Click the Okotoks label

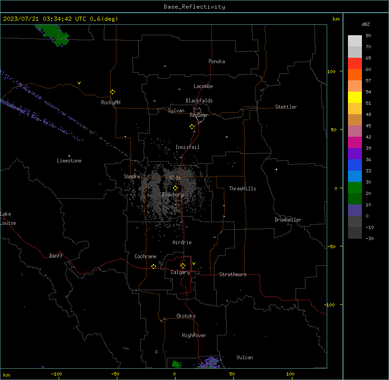click(186, 316)
